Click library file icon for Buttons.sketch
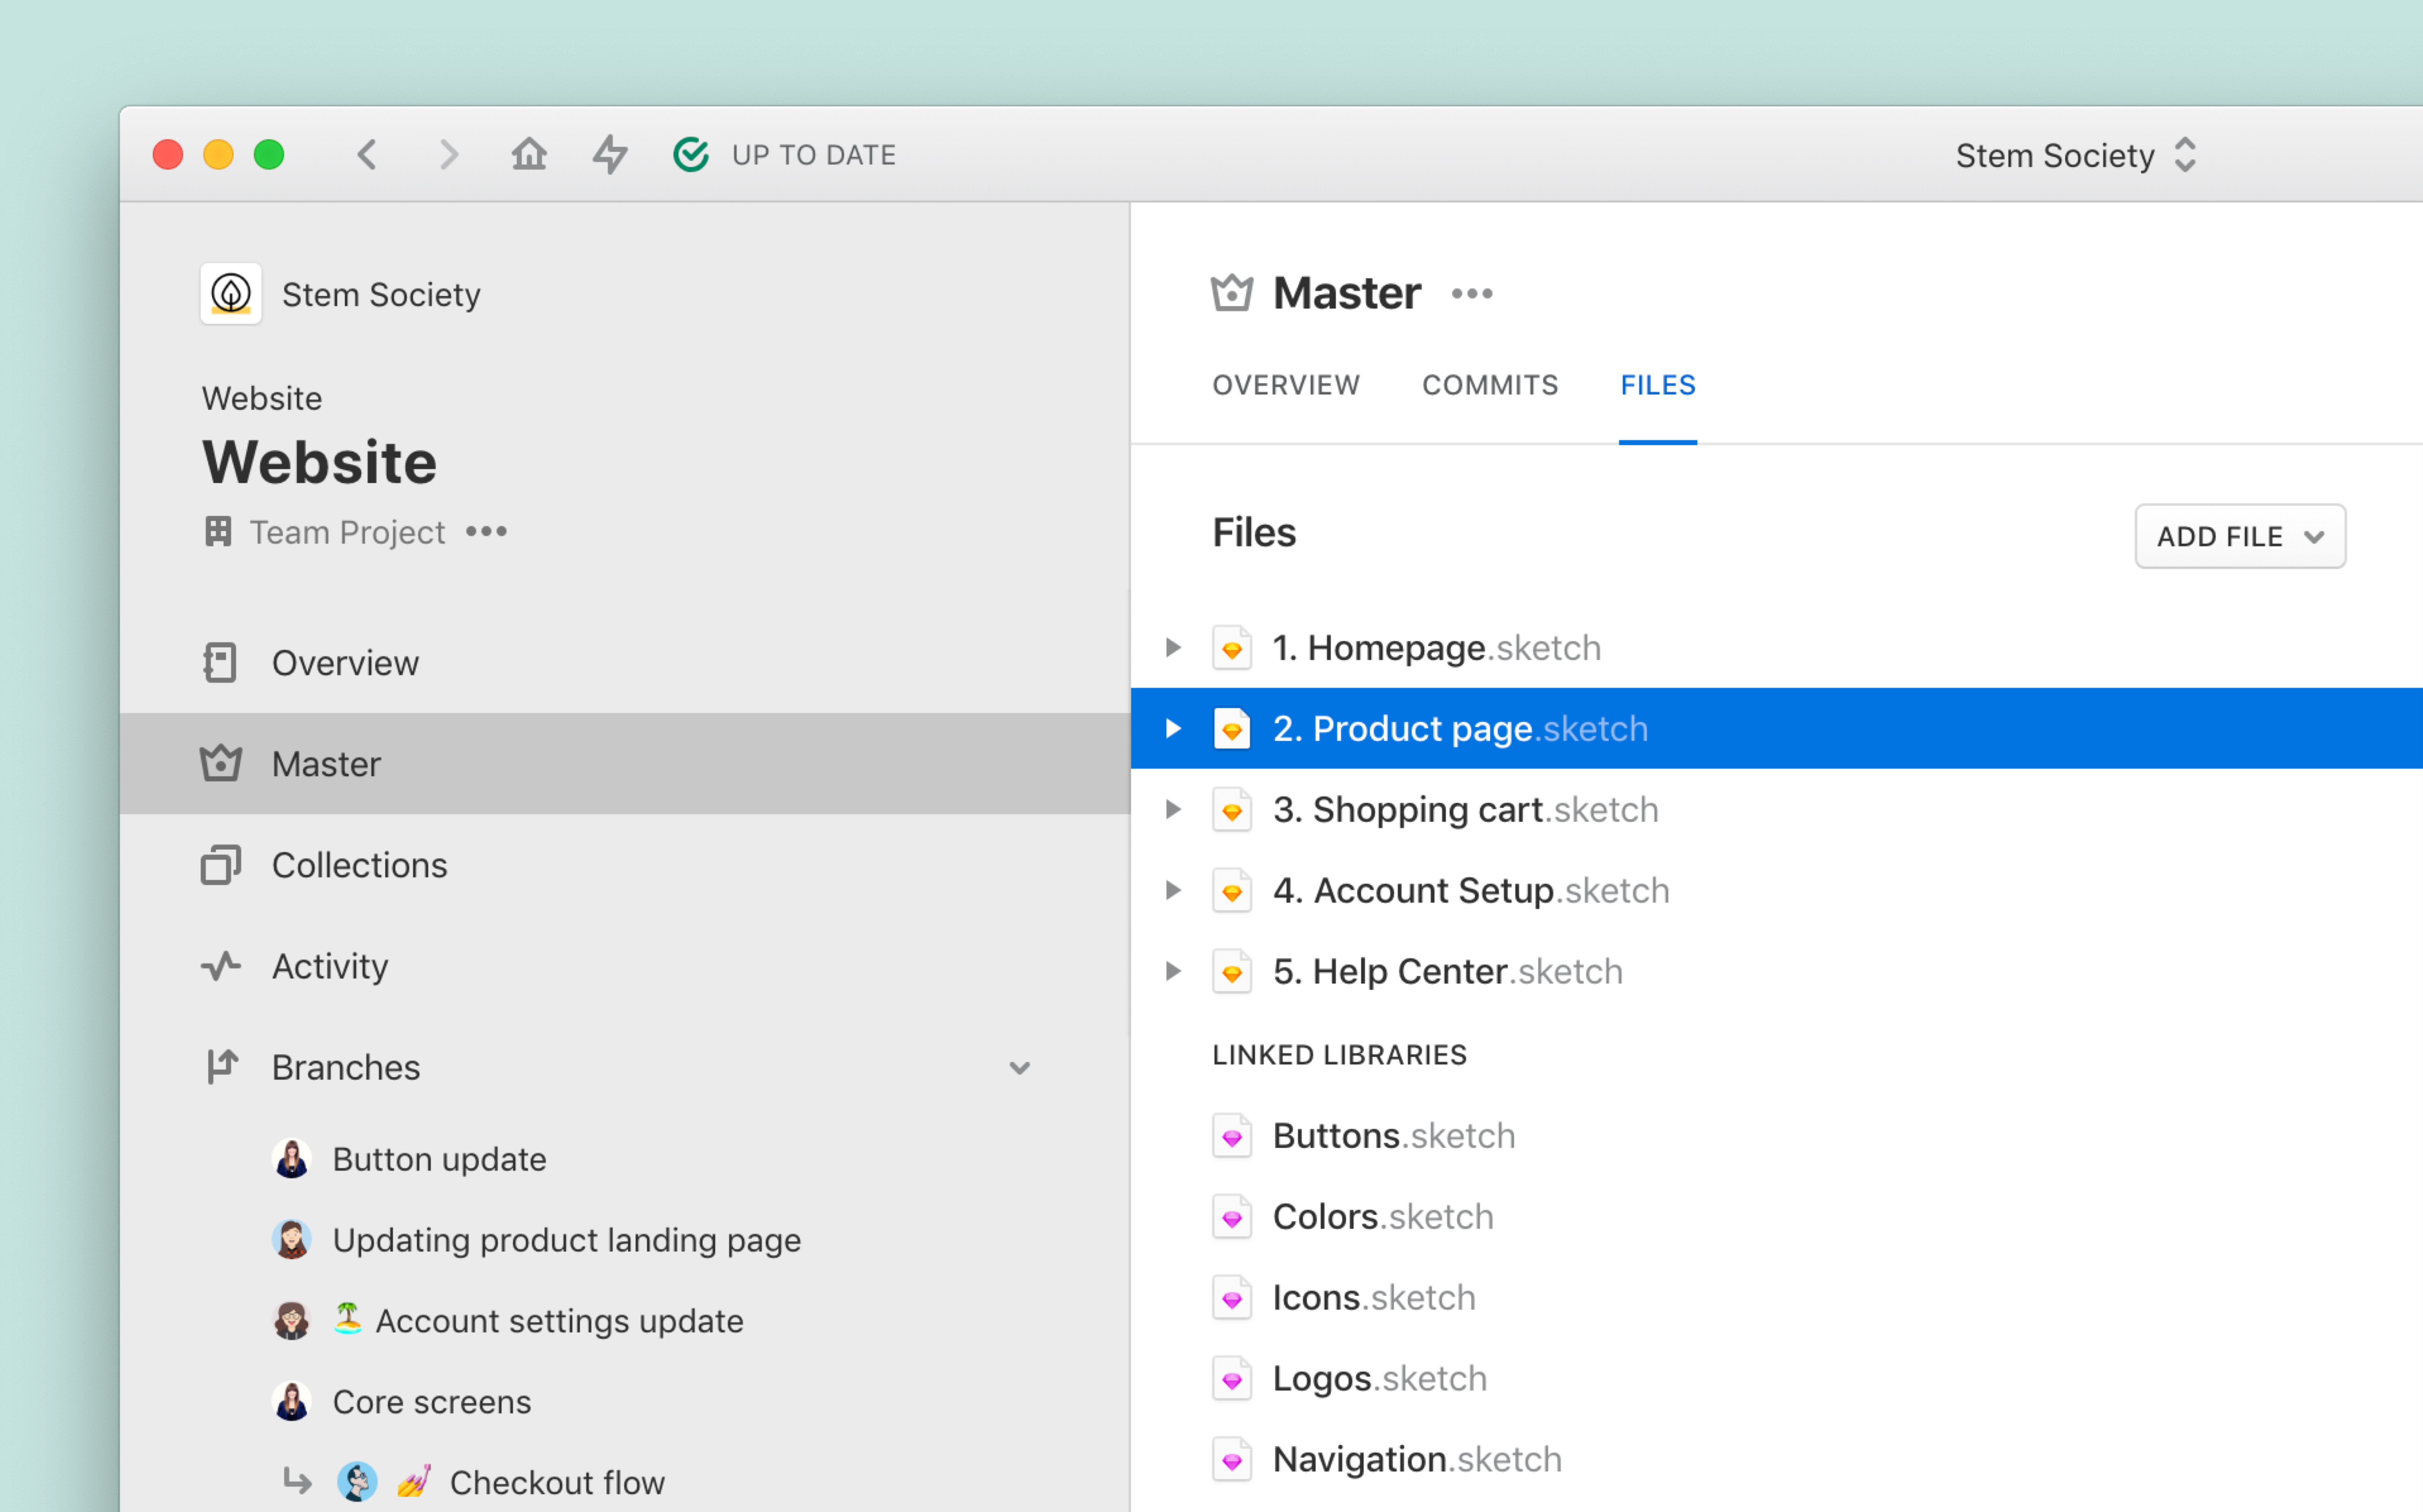This screenshot has width=2423, height=1512. (1232, 1136)
